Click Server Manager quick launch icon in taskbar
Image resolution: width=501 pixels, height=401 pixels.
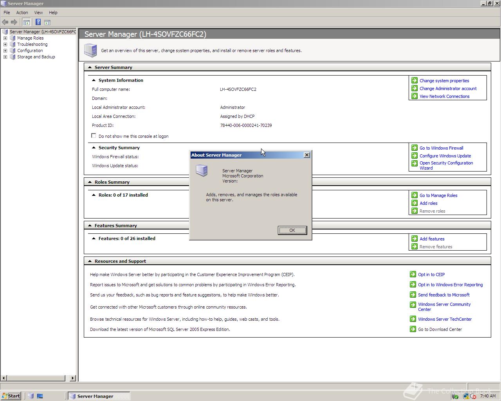(31, 396)
